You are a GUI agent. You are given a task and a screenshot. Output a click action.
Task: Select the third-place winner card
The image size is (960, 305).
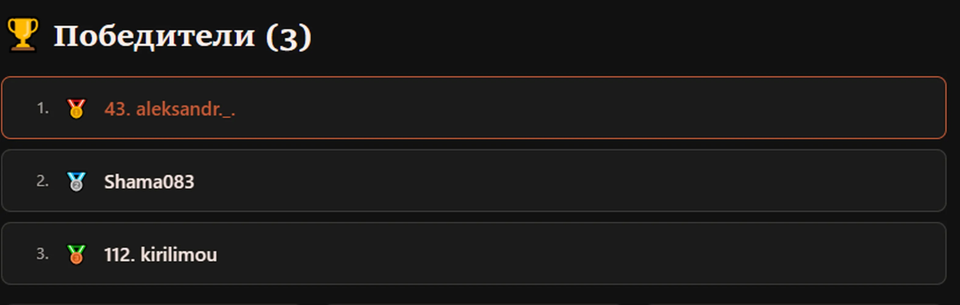tap(474, 254)
